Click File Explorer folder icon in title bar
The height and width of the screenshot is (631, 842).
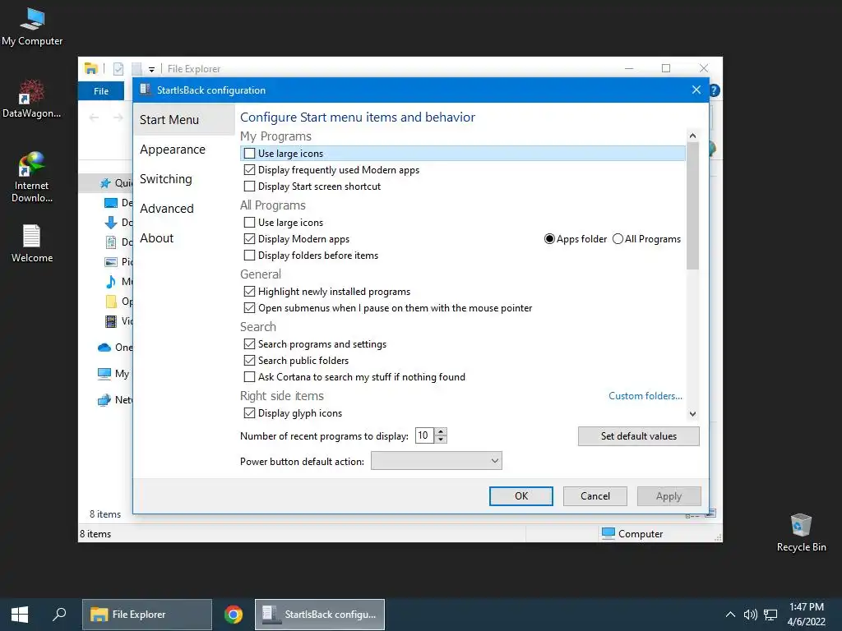(x=91, y=69)
